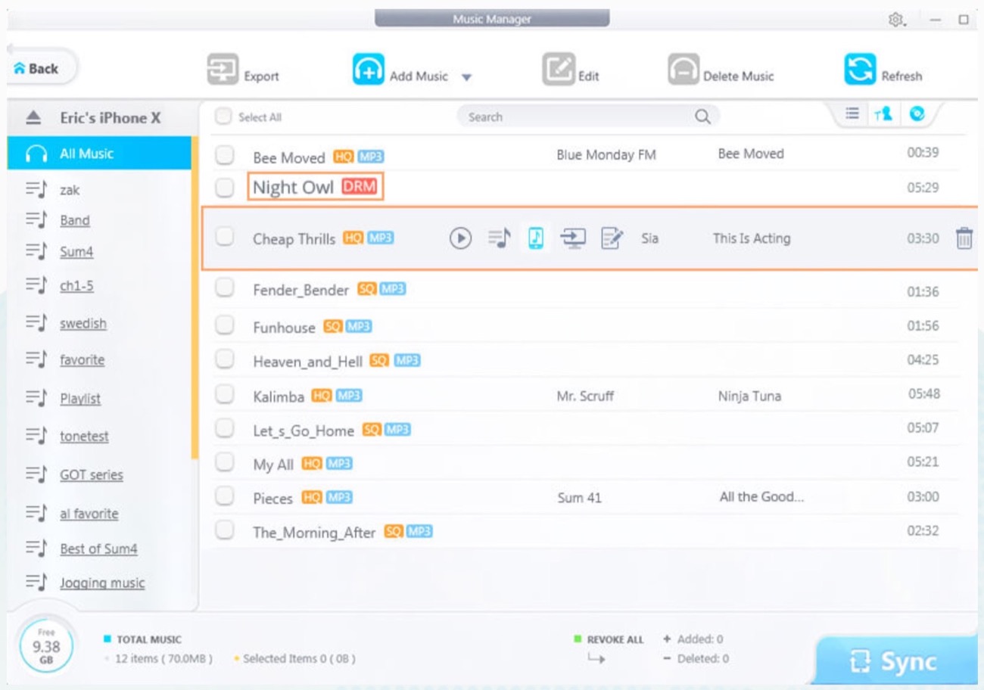Add Cheap Thrills to a playlist
984x690 pixels.
[x=499, y=238]
